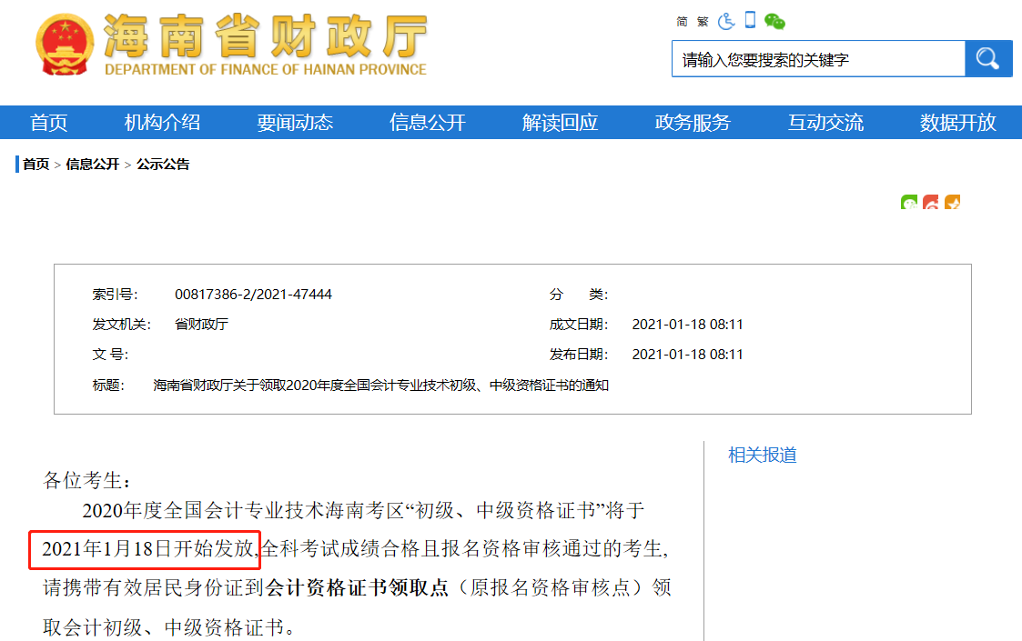This screenshot has width=1022, height=641.
Task: Go to 信息公开 breadcrumb link
Action: 93,165
